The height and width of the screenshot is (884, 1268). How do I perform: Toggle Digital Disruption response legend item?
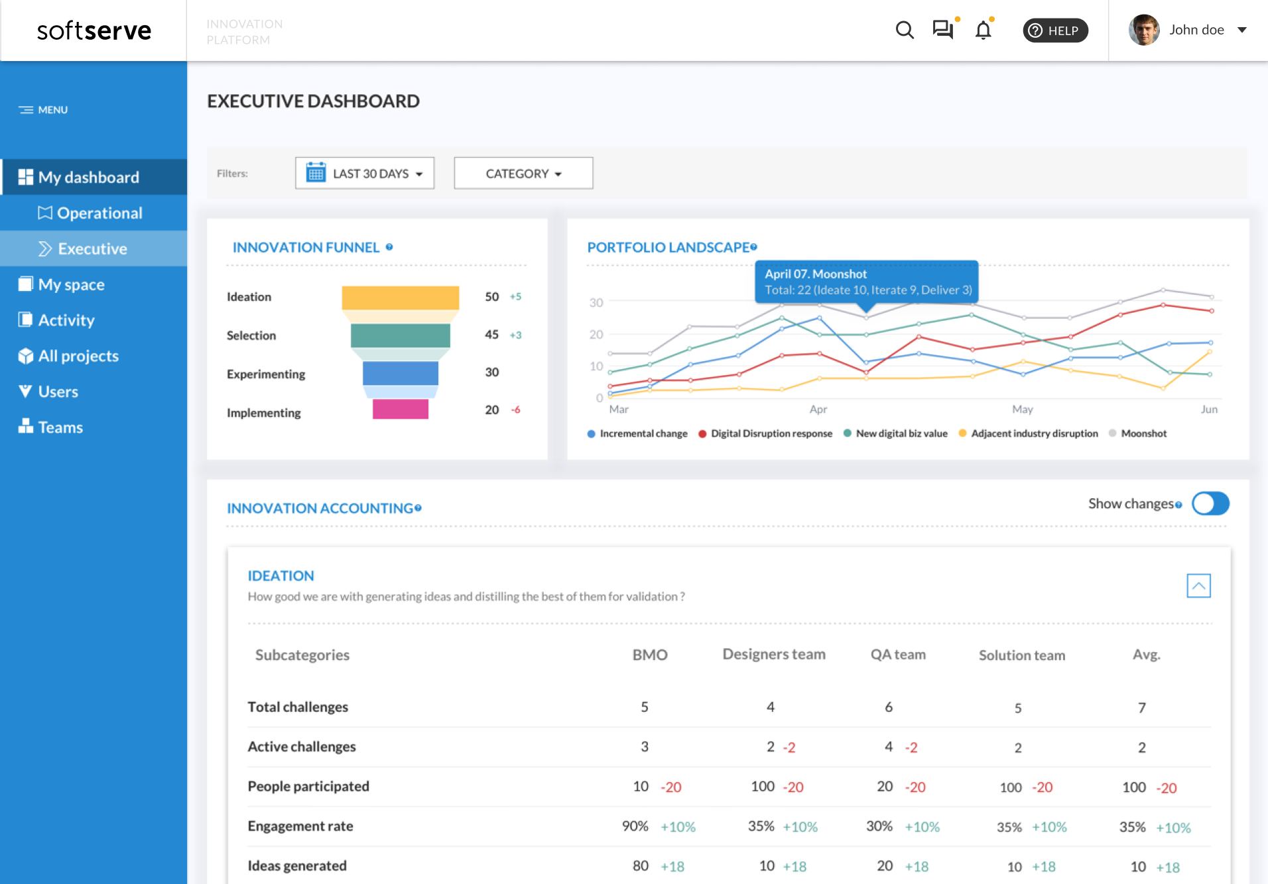(x=765, y=433)
